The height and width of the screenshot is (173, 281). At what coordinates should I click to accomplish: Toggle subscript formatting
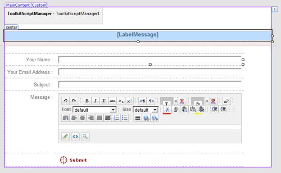pos(121,101)
